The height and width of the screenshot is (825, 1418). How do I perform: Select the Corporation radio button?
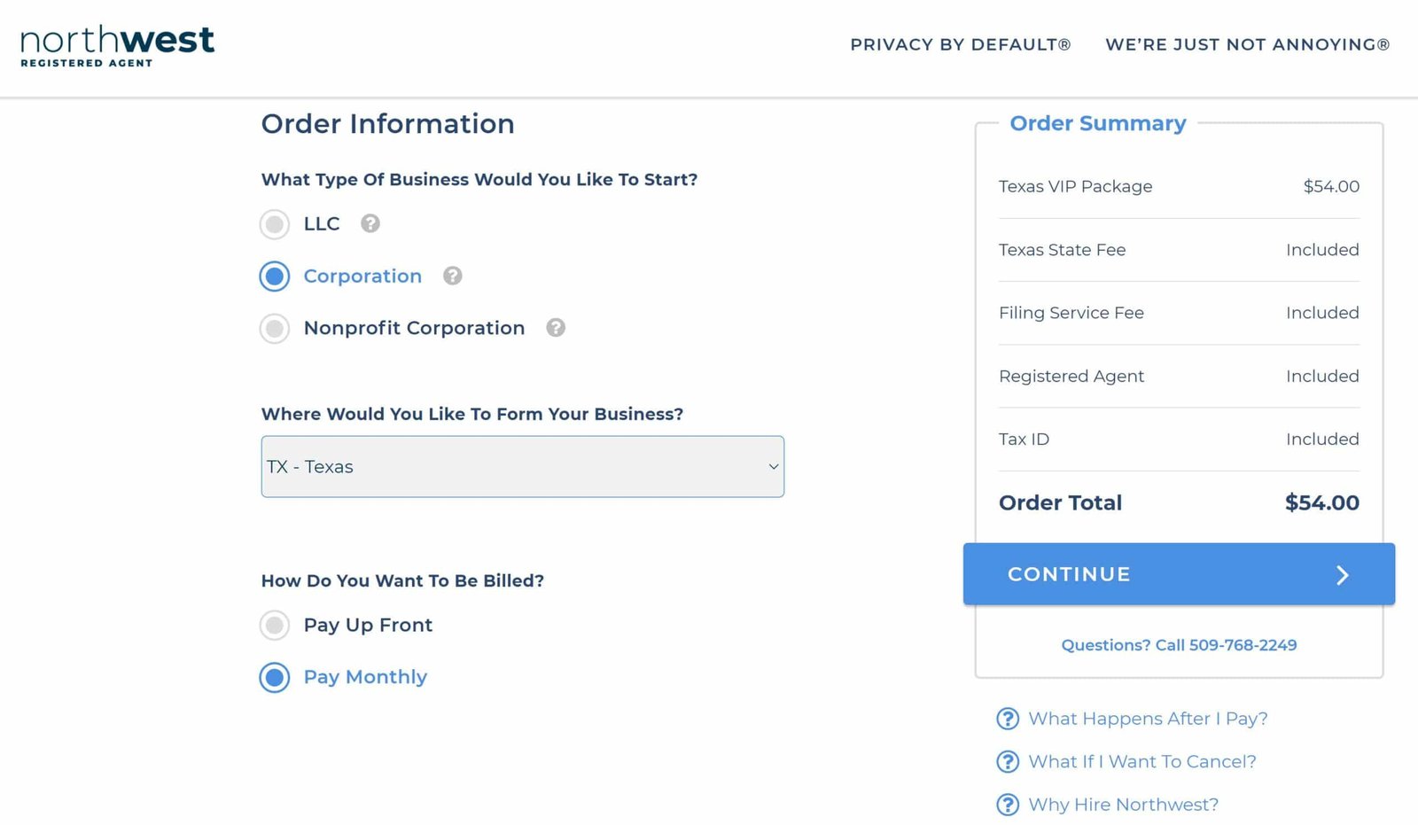[x=275, y=276]
